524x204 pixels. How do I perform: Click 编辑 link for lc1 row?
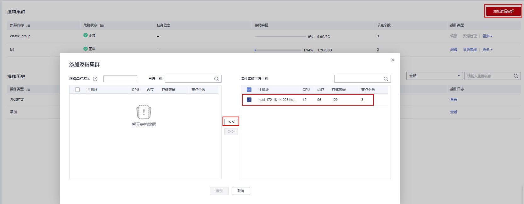[x=454, y=50]
